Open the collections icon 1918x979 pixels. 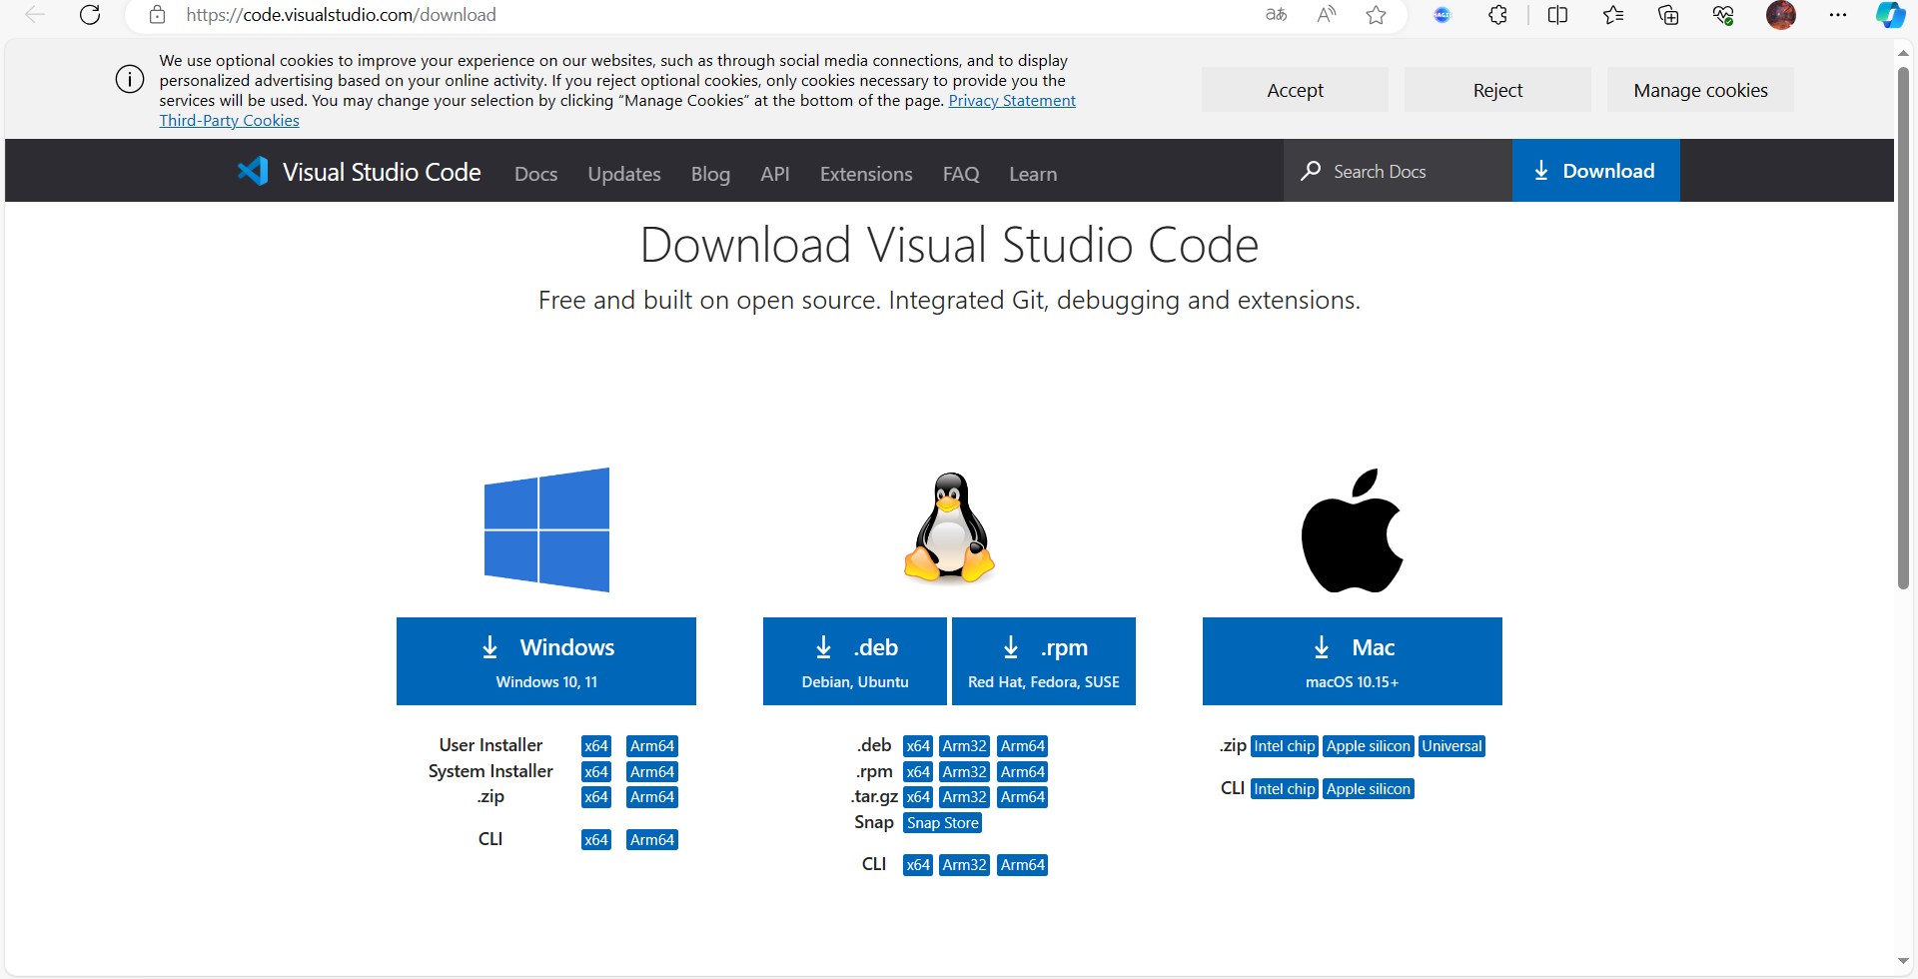[1668, 15]
